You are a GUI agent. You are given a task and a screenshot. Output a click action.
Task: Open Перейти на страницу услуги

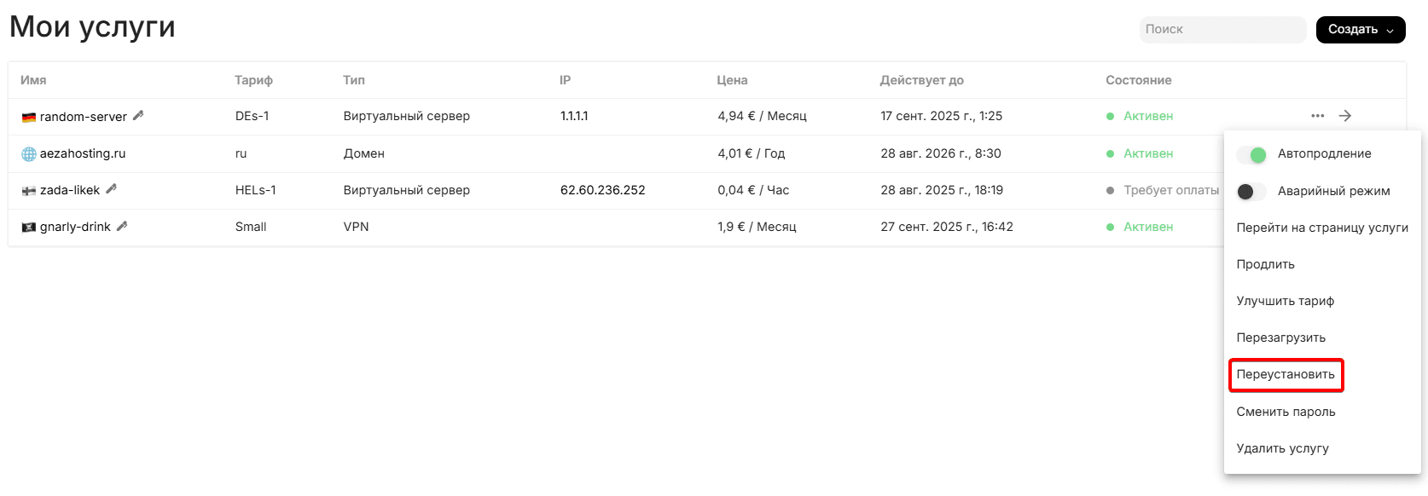[1321, 228]
